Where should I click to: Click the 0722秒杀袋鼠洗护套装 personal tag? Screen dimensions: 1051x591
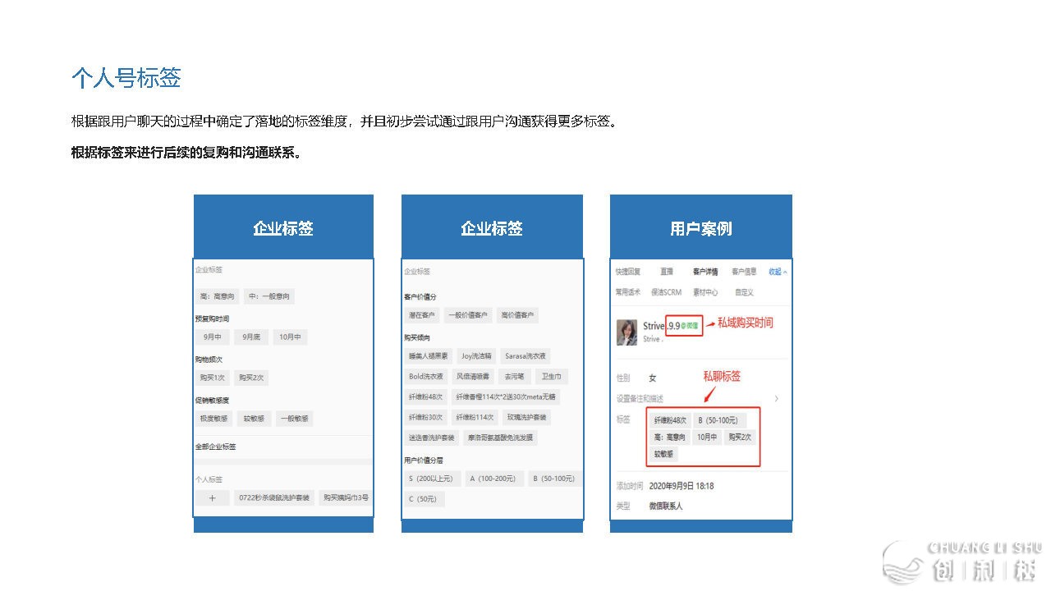click(x=273, y=497)
